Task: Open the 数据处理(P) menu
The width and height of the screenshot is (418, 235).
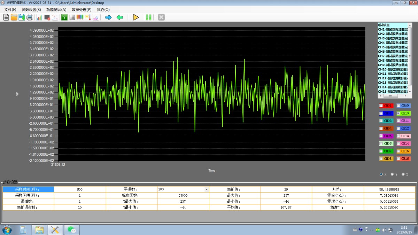Action: point(82,10)
